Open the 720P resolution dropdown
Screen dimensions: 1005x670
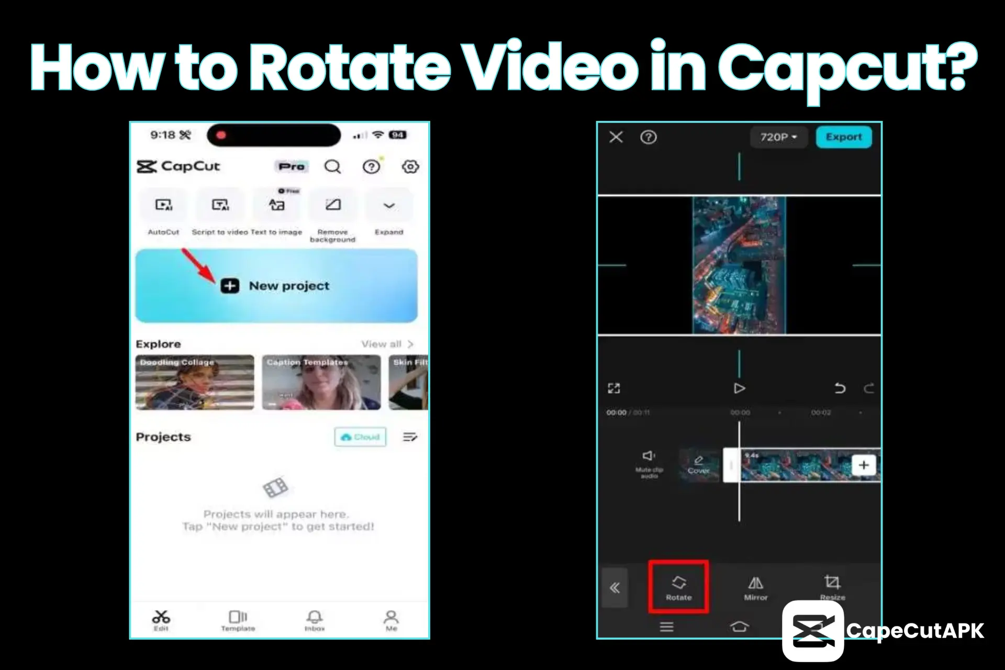pyautogui.click(x=778, y=137)
